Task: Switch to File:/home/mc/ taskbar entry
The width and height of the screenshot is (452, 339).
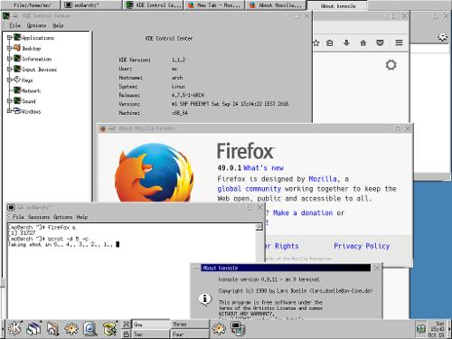Action: pos(30,5)
